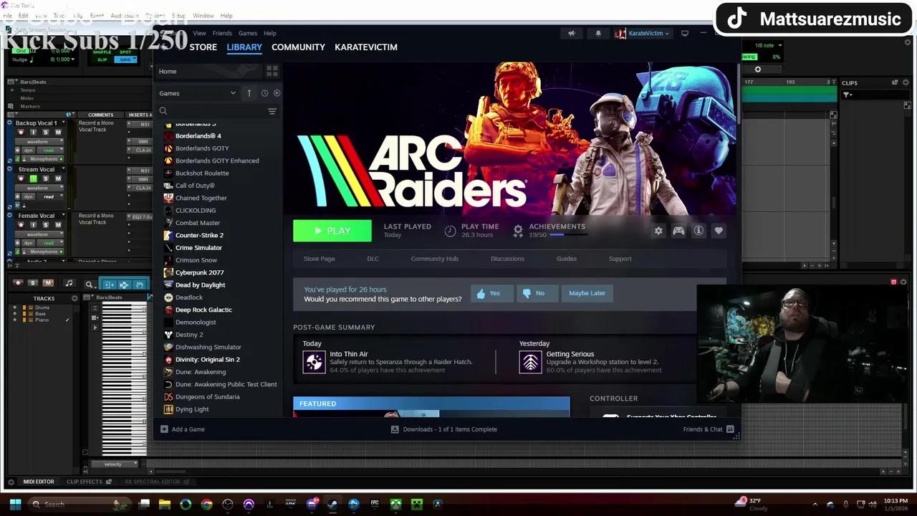Click Steam library sort ascending arrow
917x516 pixels.
click(249, 93)
